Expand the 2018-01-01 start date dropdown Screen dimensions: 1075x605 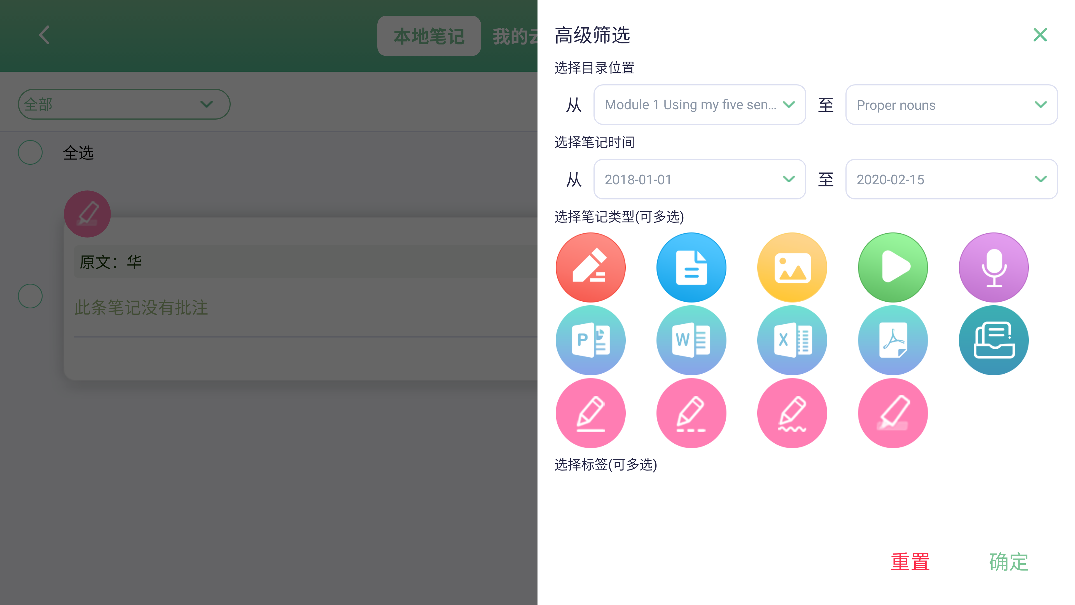pyautogui.click(x=699, y=179)
